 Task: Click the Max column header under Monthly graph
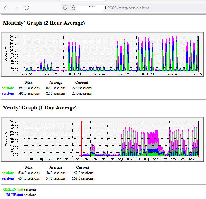(x=29, y=83)
